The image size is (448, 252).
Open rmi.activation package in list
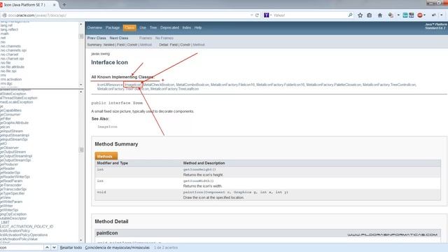click(11, 79)
